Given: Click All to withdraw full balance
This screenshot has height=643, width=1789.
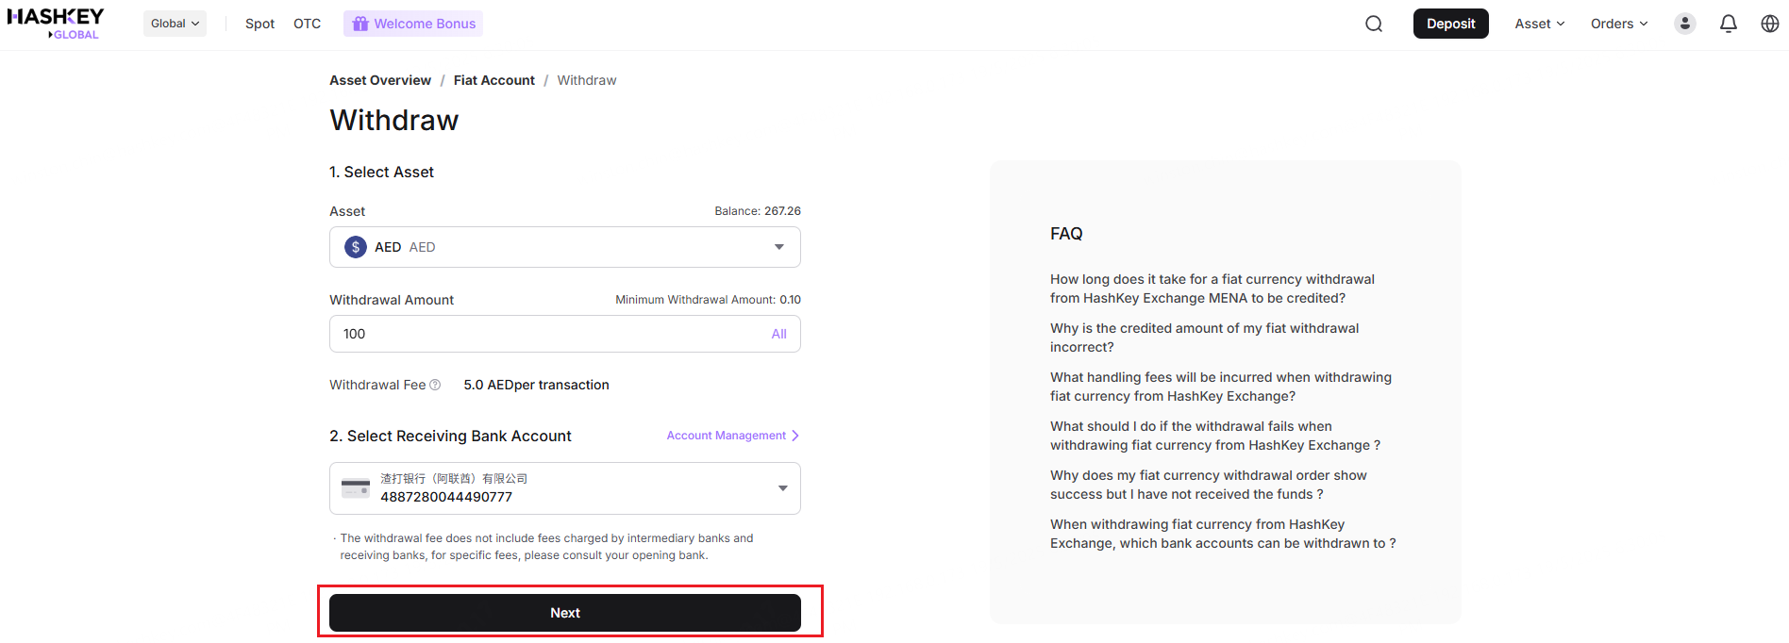Looking at the screenshot, I should click(778, 334).
